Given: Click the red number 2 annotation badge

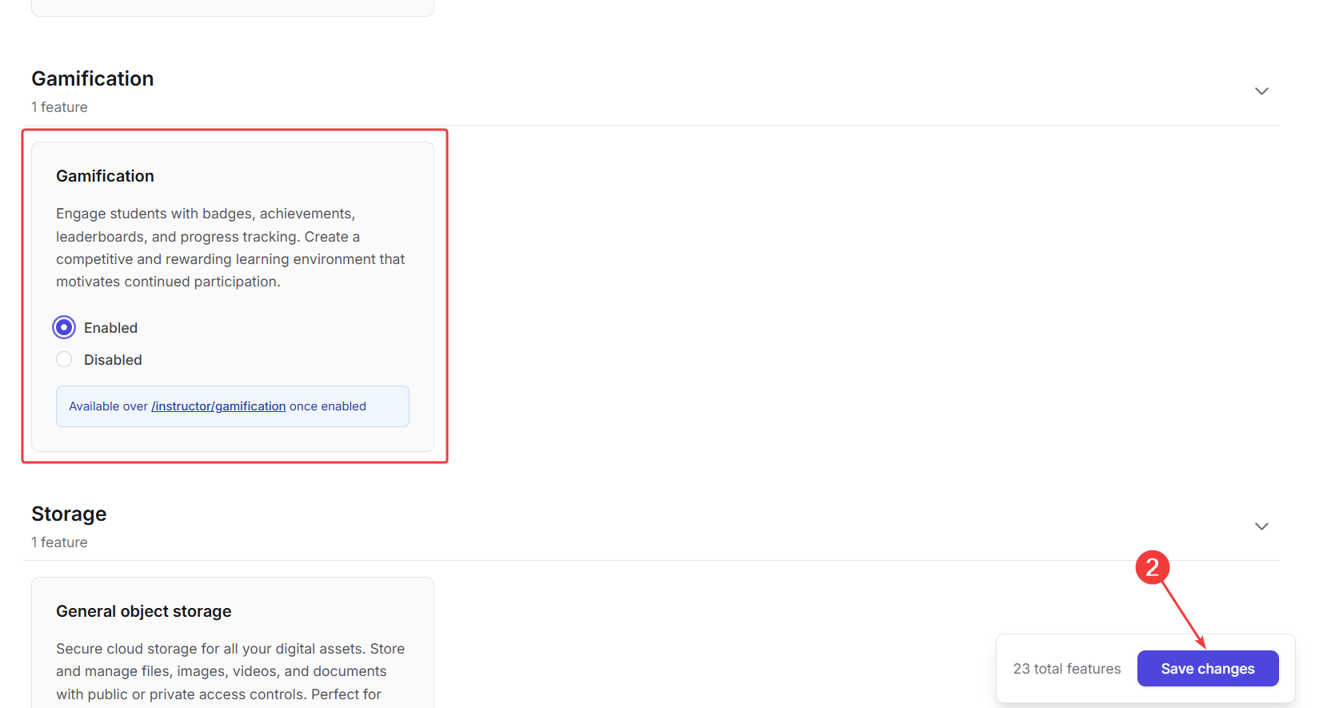Looking at the screenshot, I should coord(1152,567).
